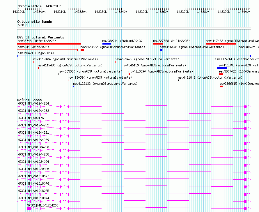259x212 pixels.
Task: Click the 143290k ruler tick label
Action: tap(19, 12)
